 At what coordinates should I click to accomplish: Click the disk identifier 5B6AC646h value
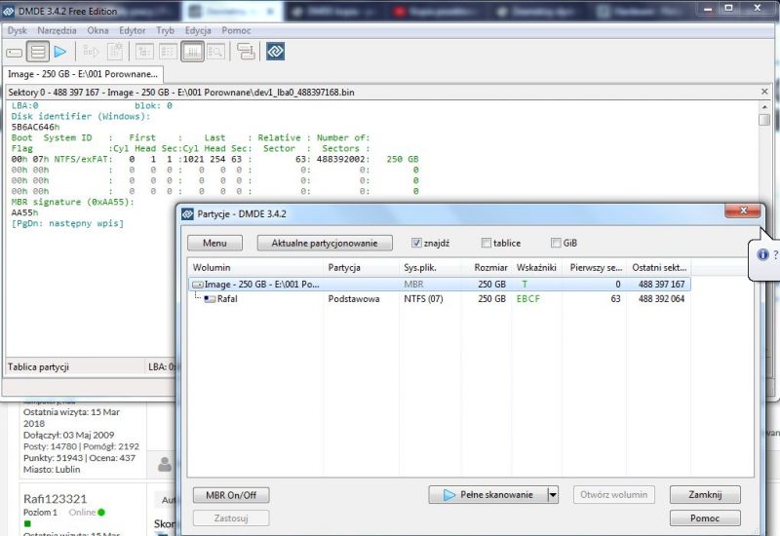pos(35,128)
